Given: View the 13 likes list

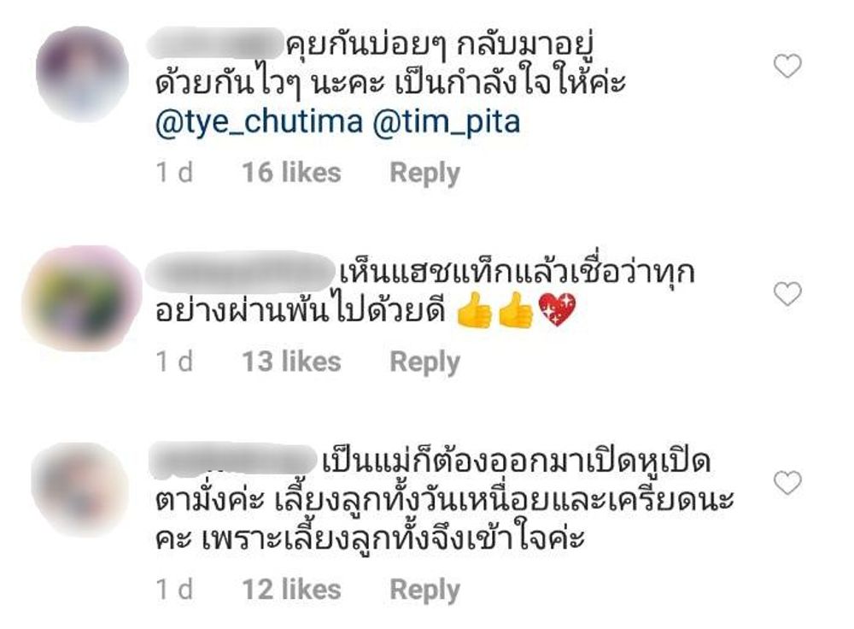Looking at the screenshot, I should [x=291, y=362].
